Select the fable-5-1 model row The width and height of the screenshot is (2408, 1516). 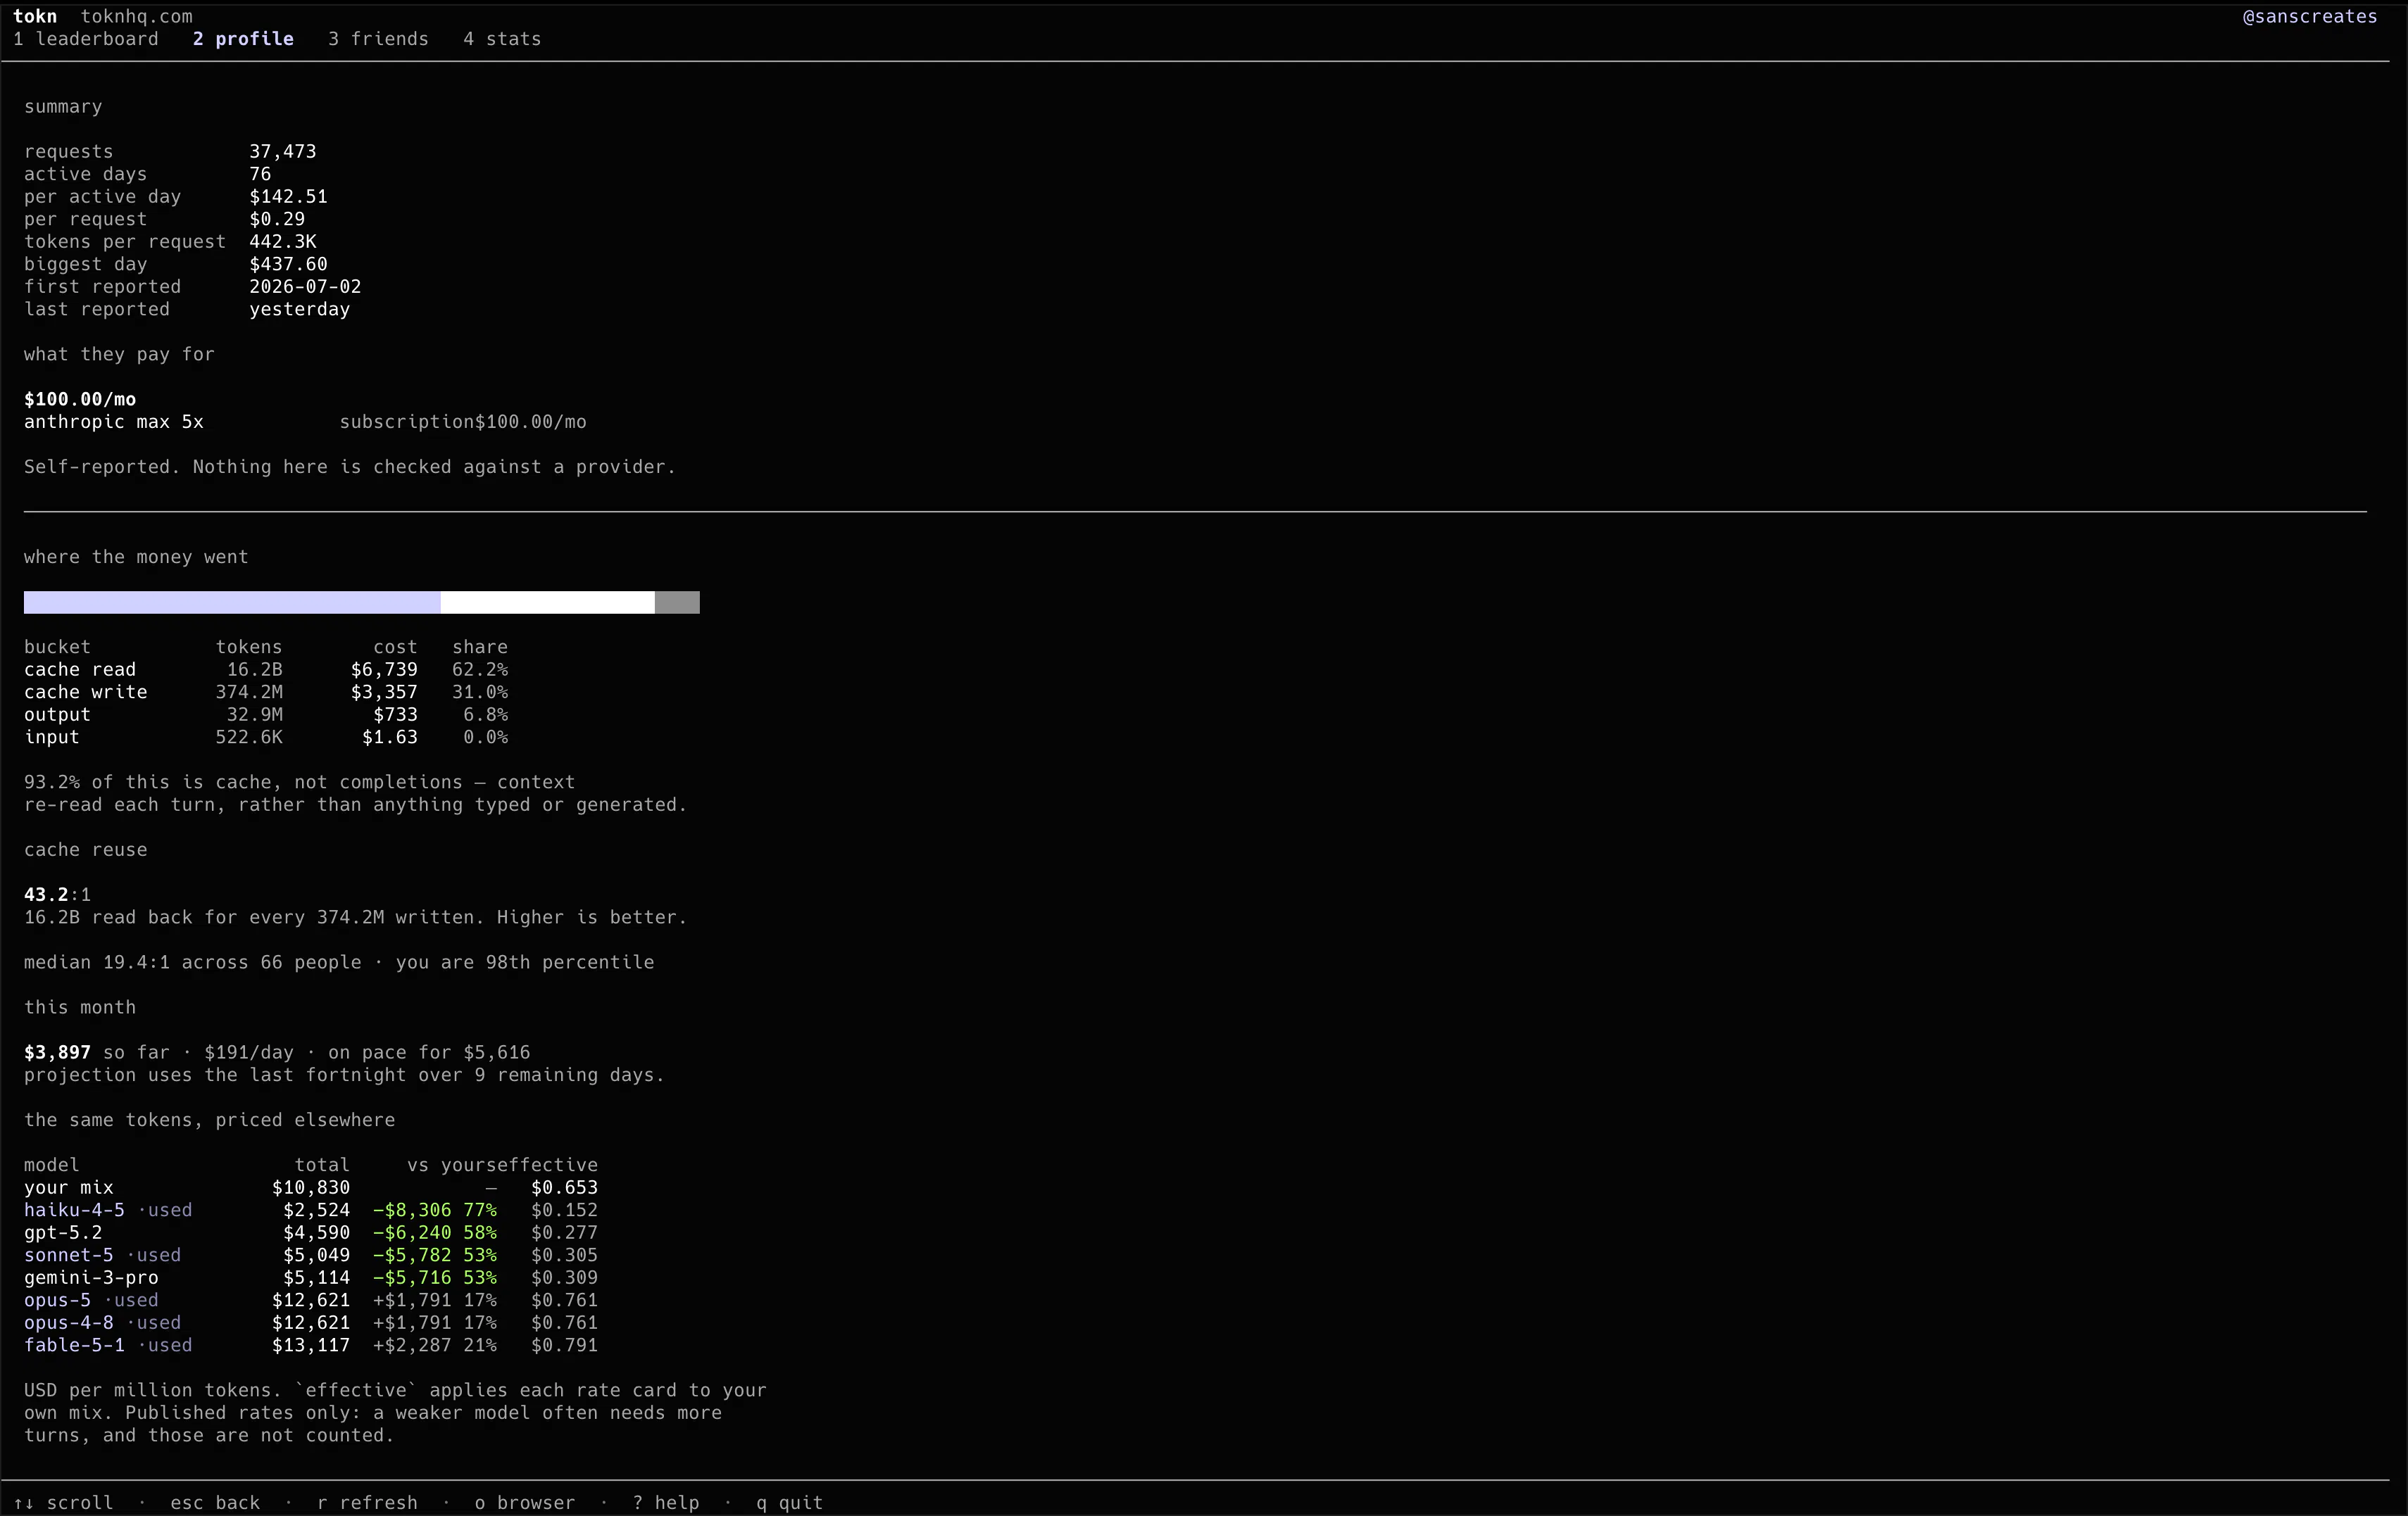pos(311,1345)
